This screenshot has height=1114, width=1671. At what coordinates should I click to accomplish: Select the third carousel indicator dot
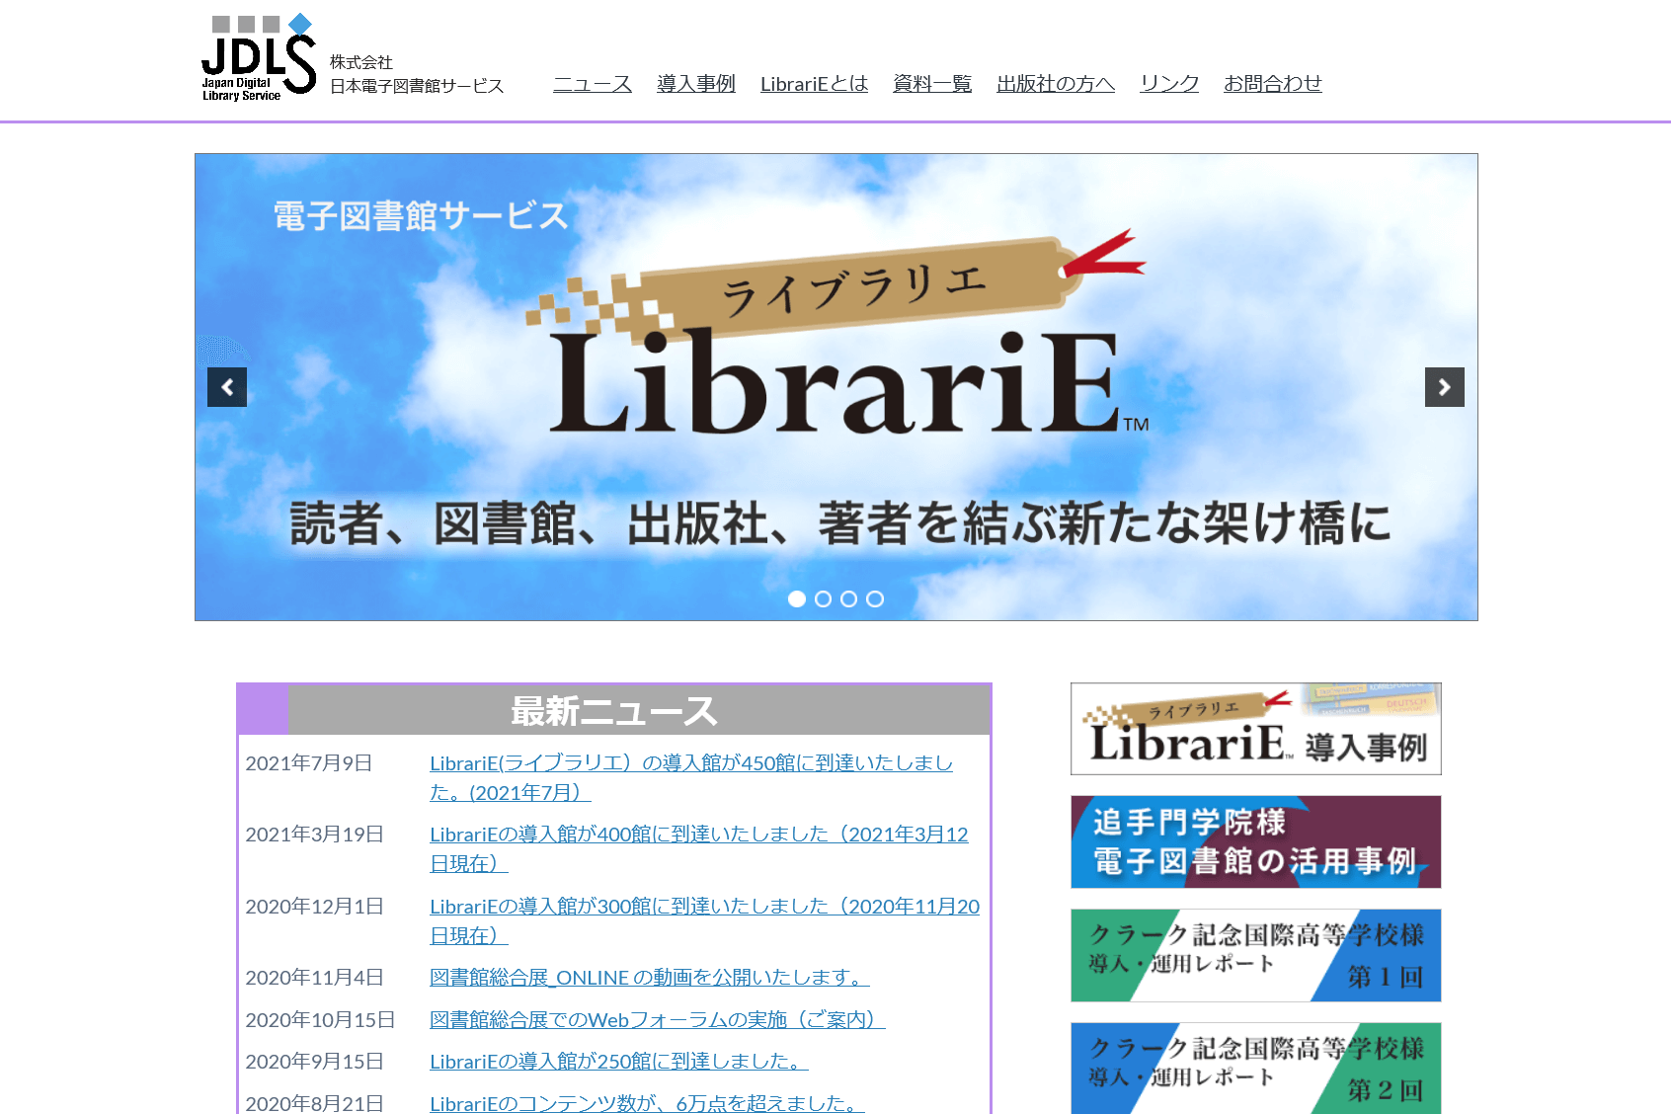848,598
